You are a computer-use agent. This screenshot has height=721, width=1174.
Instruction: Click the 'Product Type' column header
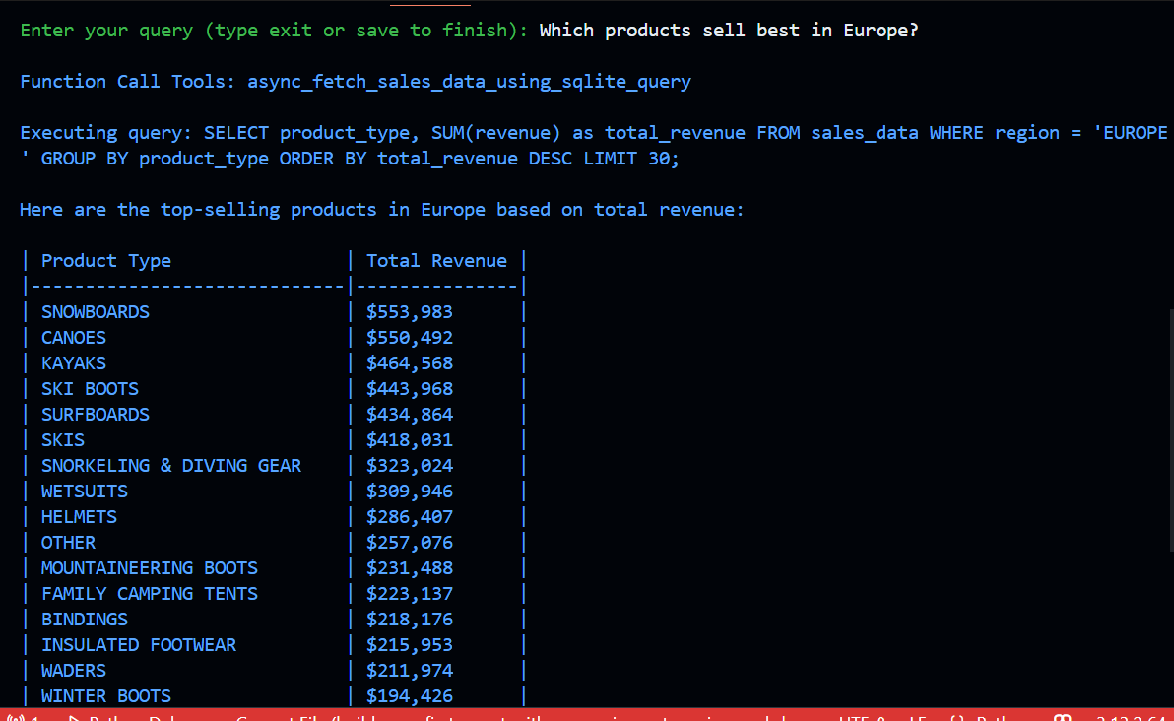[105, 261]
